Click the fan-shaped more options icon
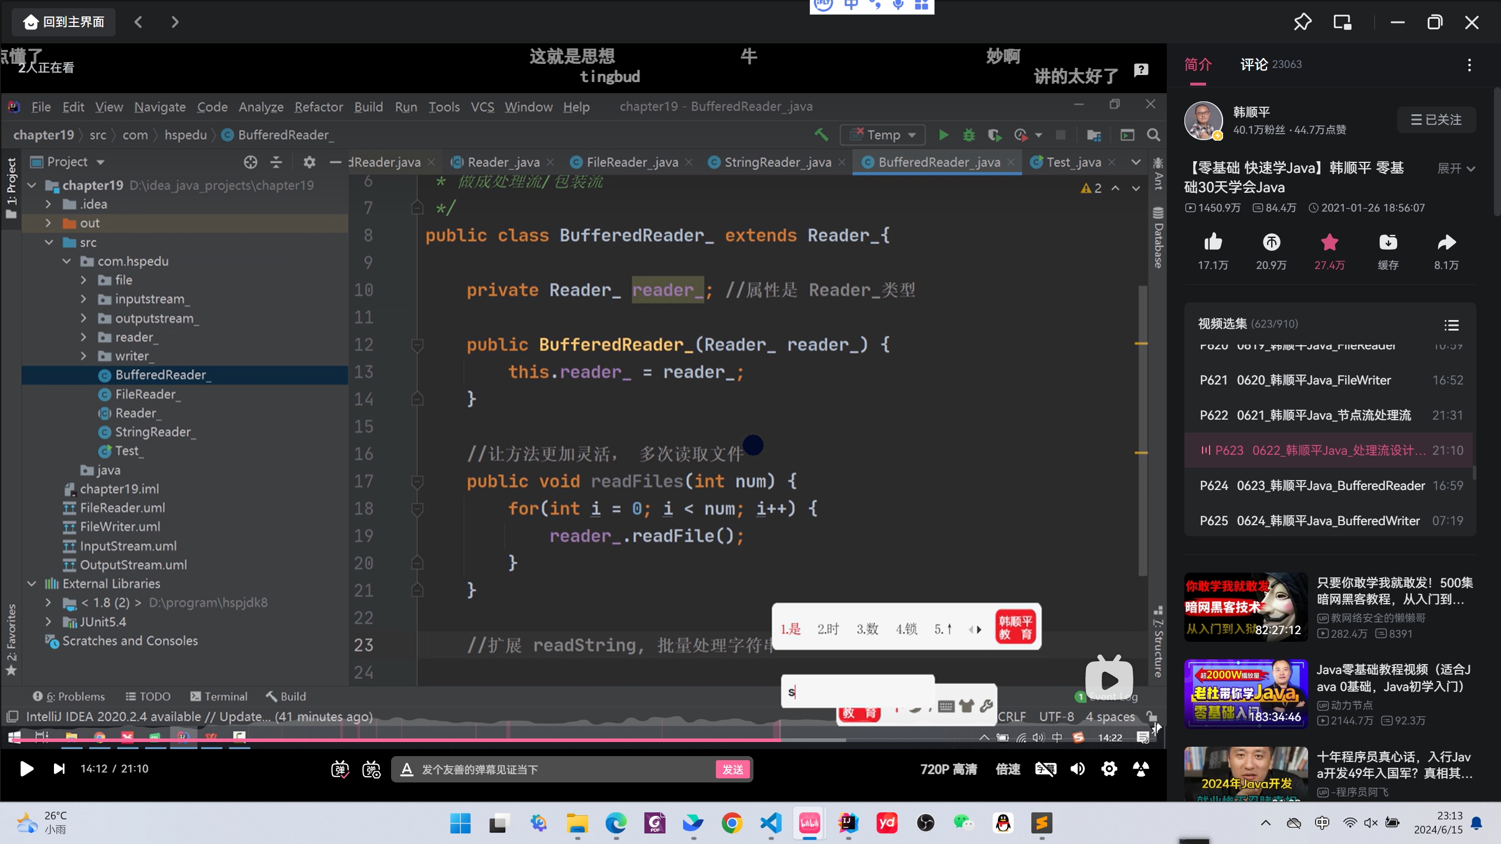 (x=1141, y=769)
